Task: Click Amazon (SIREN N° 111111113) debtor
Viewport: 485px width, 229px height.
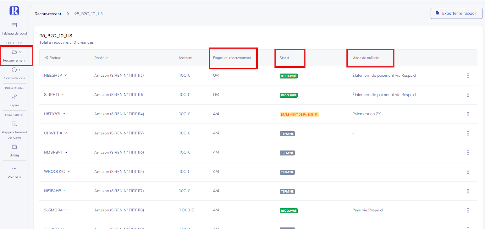Action: click(x=119, y=75)
